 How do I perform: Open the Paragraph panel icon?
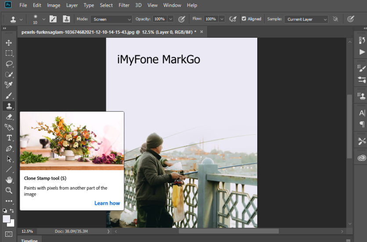click(x=362, y=124)
